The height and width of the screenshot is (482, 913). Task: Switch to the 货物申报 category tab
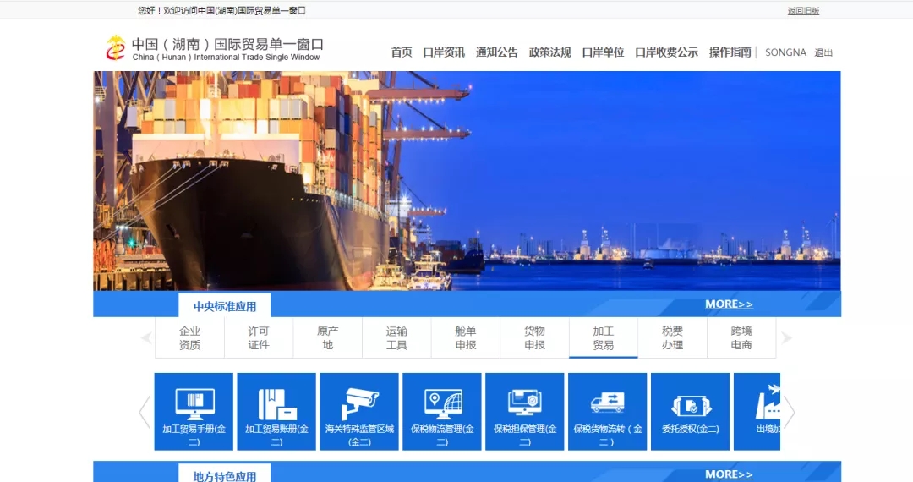(x=534, y=338)
